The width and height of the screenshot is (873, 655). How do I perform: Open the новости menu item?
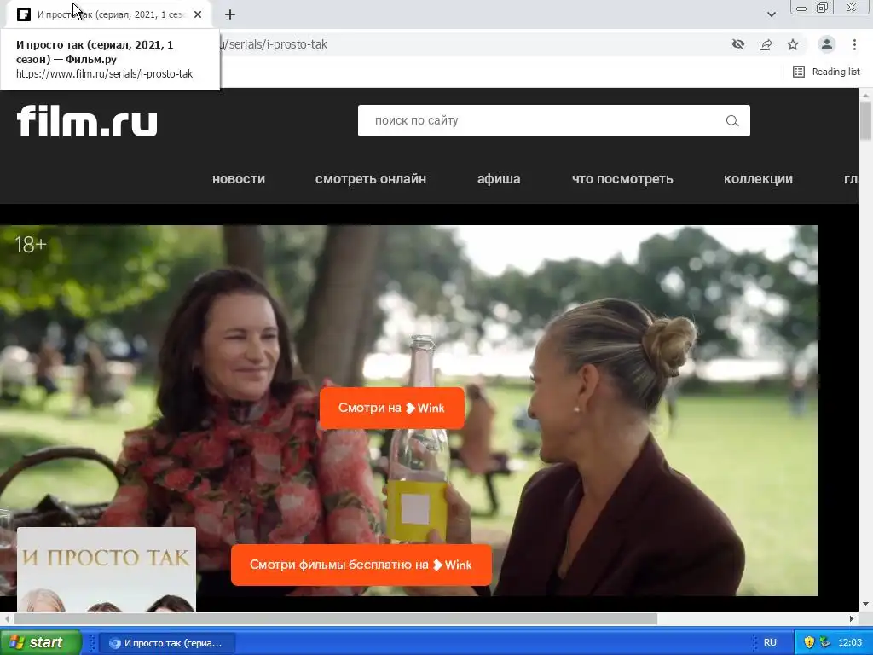pyautogui.click(x=239, y=179)
